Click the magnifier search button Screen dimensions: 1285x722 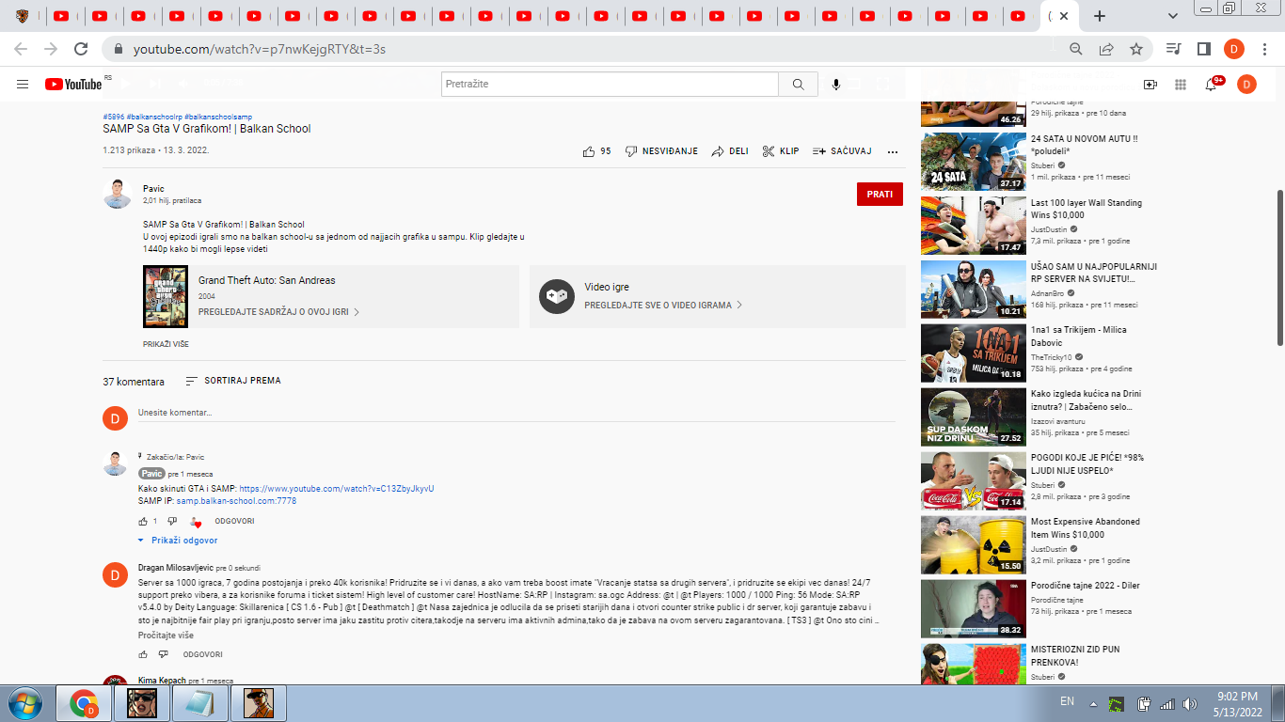799,85
